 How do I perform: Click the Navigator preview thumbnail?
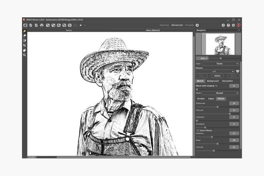tap(220, 44)
